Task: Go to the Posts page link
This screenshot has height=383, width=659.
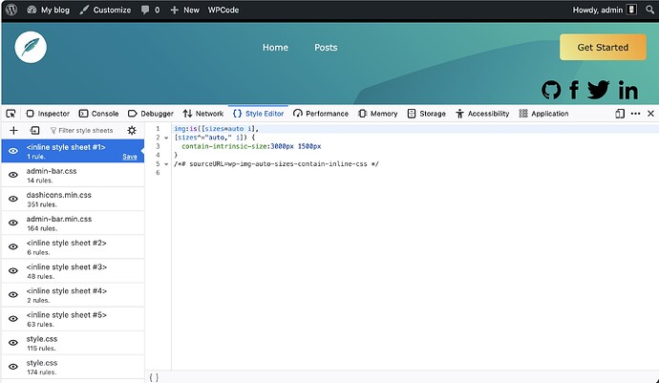Action: coord(326,48)
